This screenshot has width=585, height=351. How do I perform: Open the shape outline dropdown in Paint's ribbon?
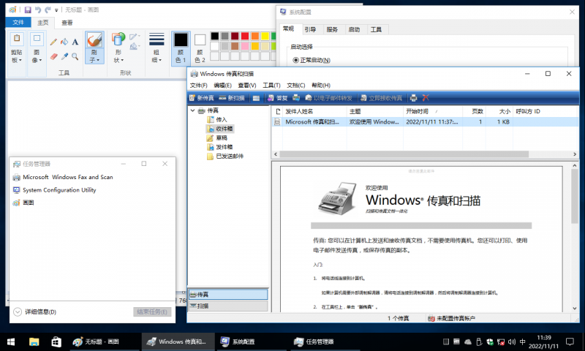[135, 37]
